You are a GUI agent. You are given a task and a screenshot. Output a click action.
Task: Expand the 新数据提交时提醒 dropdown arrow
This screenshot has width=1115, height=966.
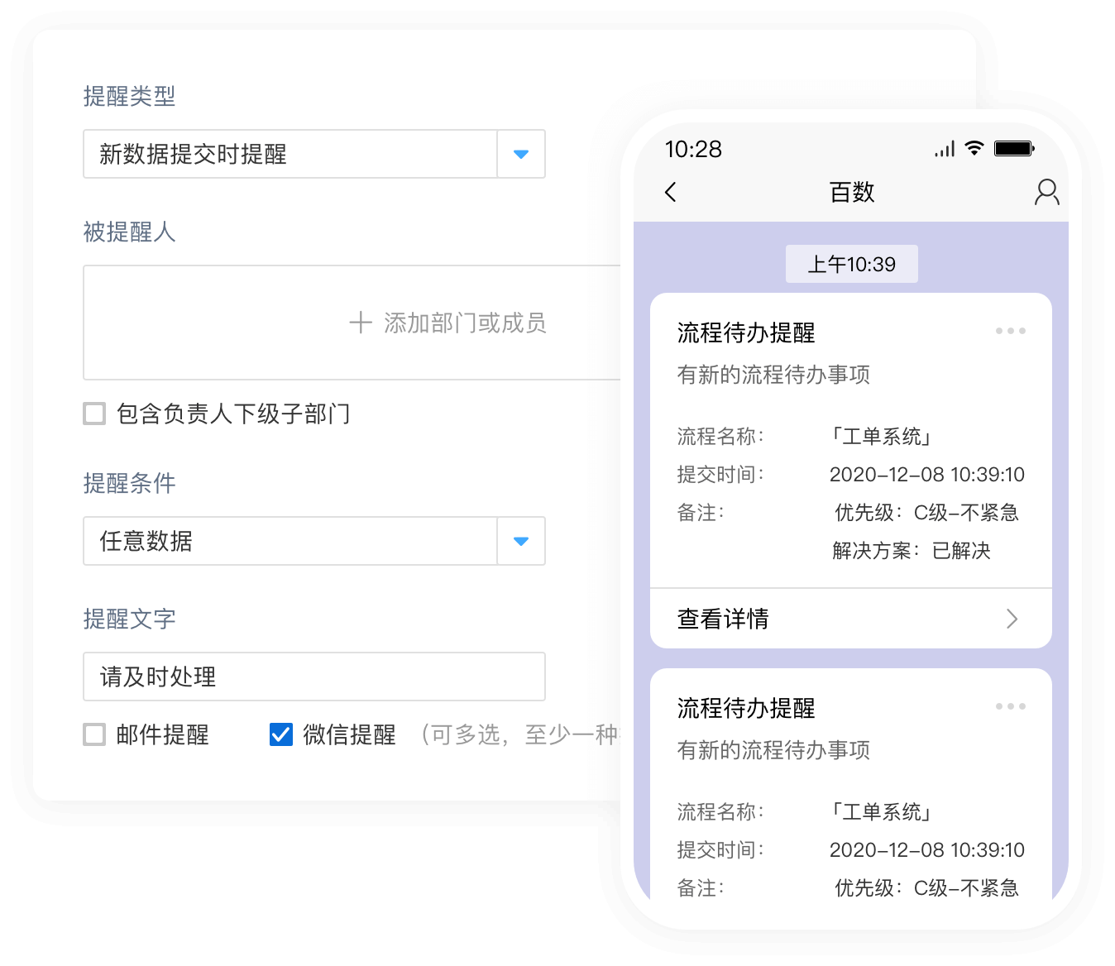point(521,154)
